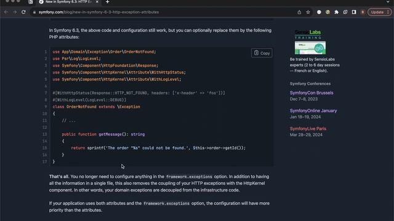Image resolution: width=394 pixels, height=221 pixels.
Task: Toggle the browser side panel icon
Action: point(354,12)
